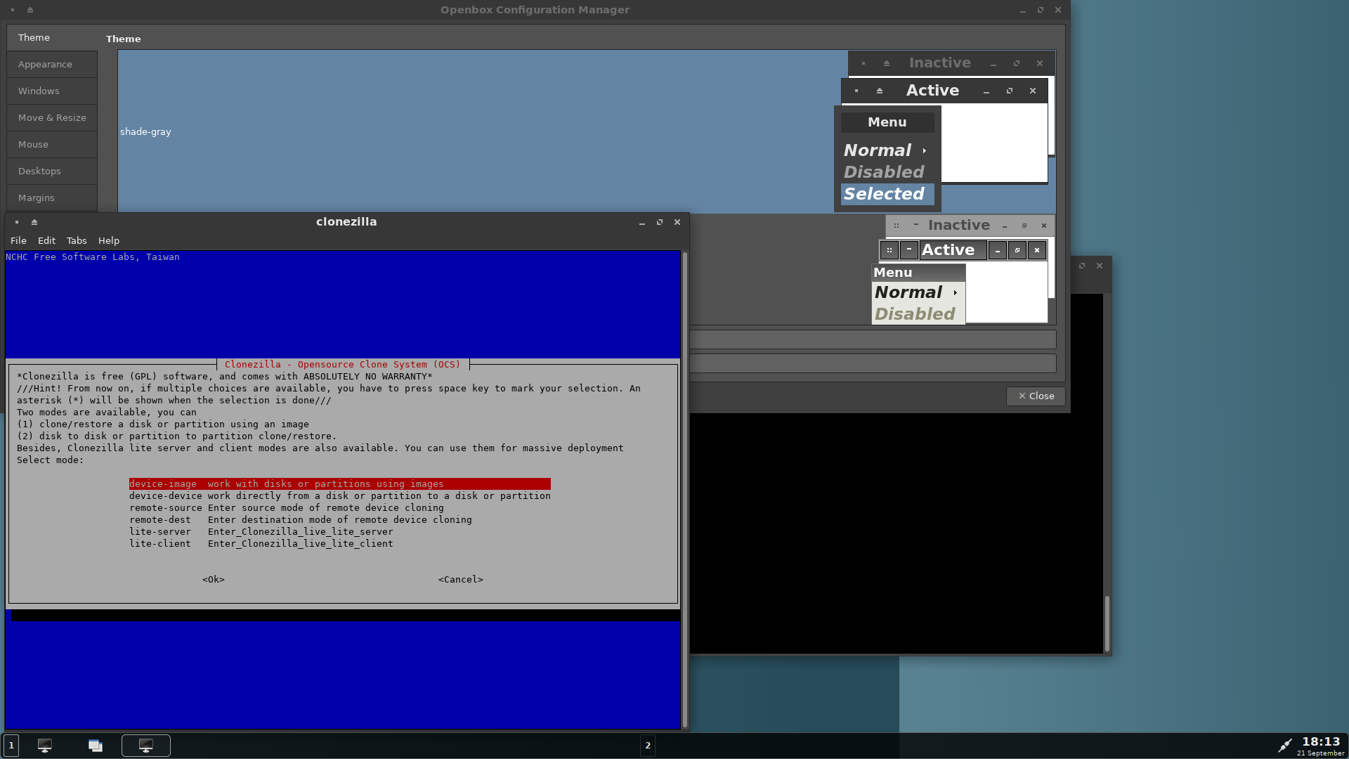Click the clonezilla terminal vertical scrollbar
1349x759 pixels.
pyautogui.click(x=685, y=489)
